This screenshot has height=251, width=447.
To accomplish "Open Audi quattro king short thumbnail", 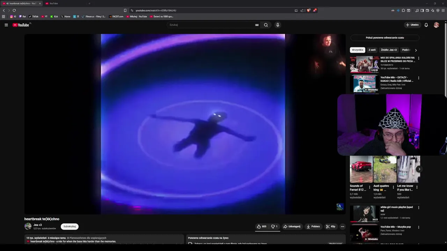I will click(384, 169).
